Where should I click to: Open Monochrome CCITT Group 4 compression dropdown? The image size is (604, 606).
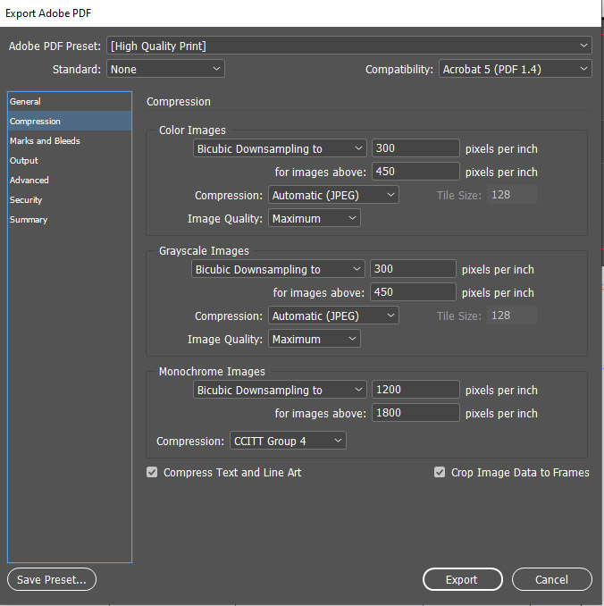[288, 441]
